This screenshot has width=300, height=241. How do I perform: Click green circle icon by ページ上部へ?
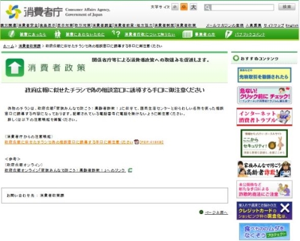coord(201,212)
